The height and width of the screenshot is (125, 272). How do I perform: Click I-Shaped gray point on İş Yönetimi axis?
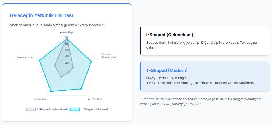coord(61,77)
